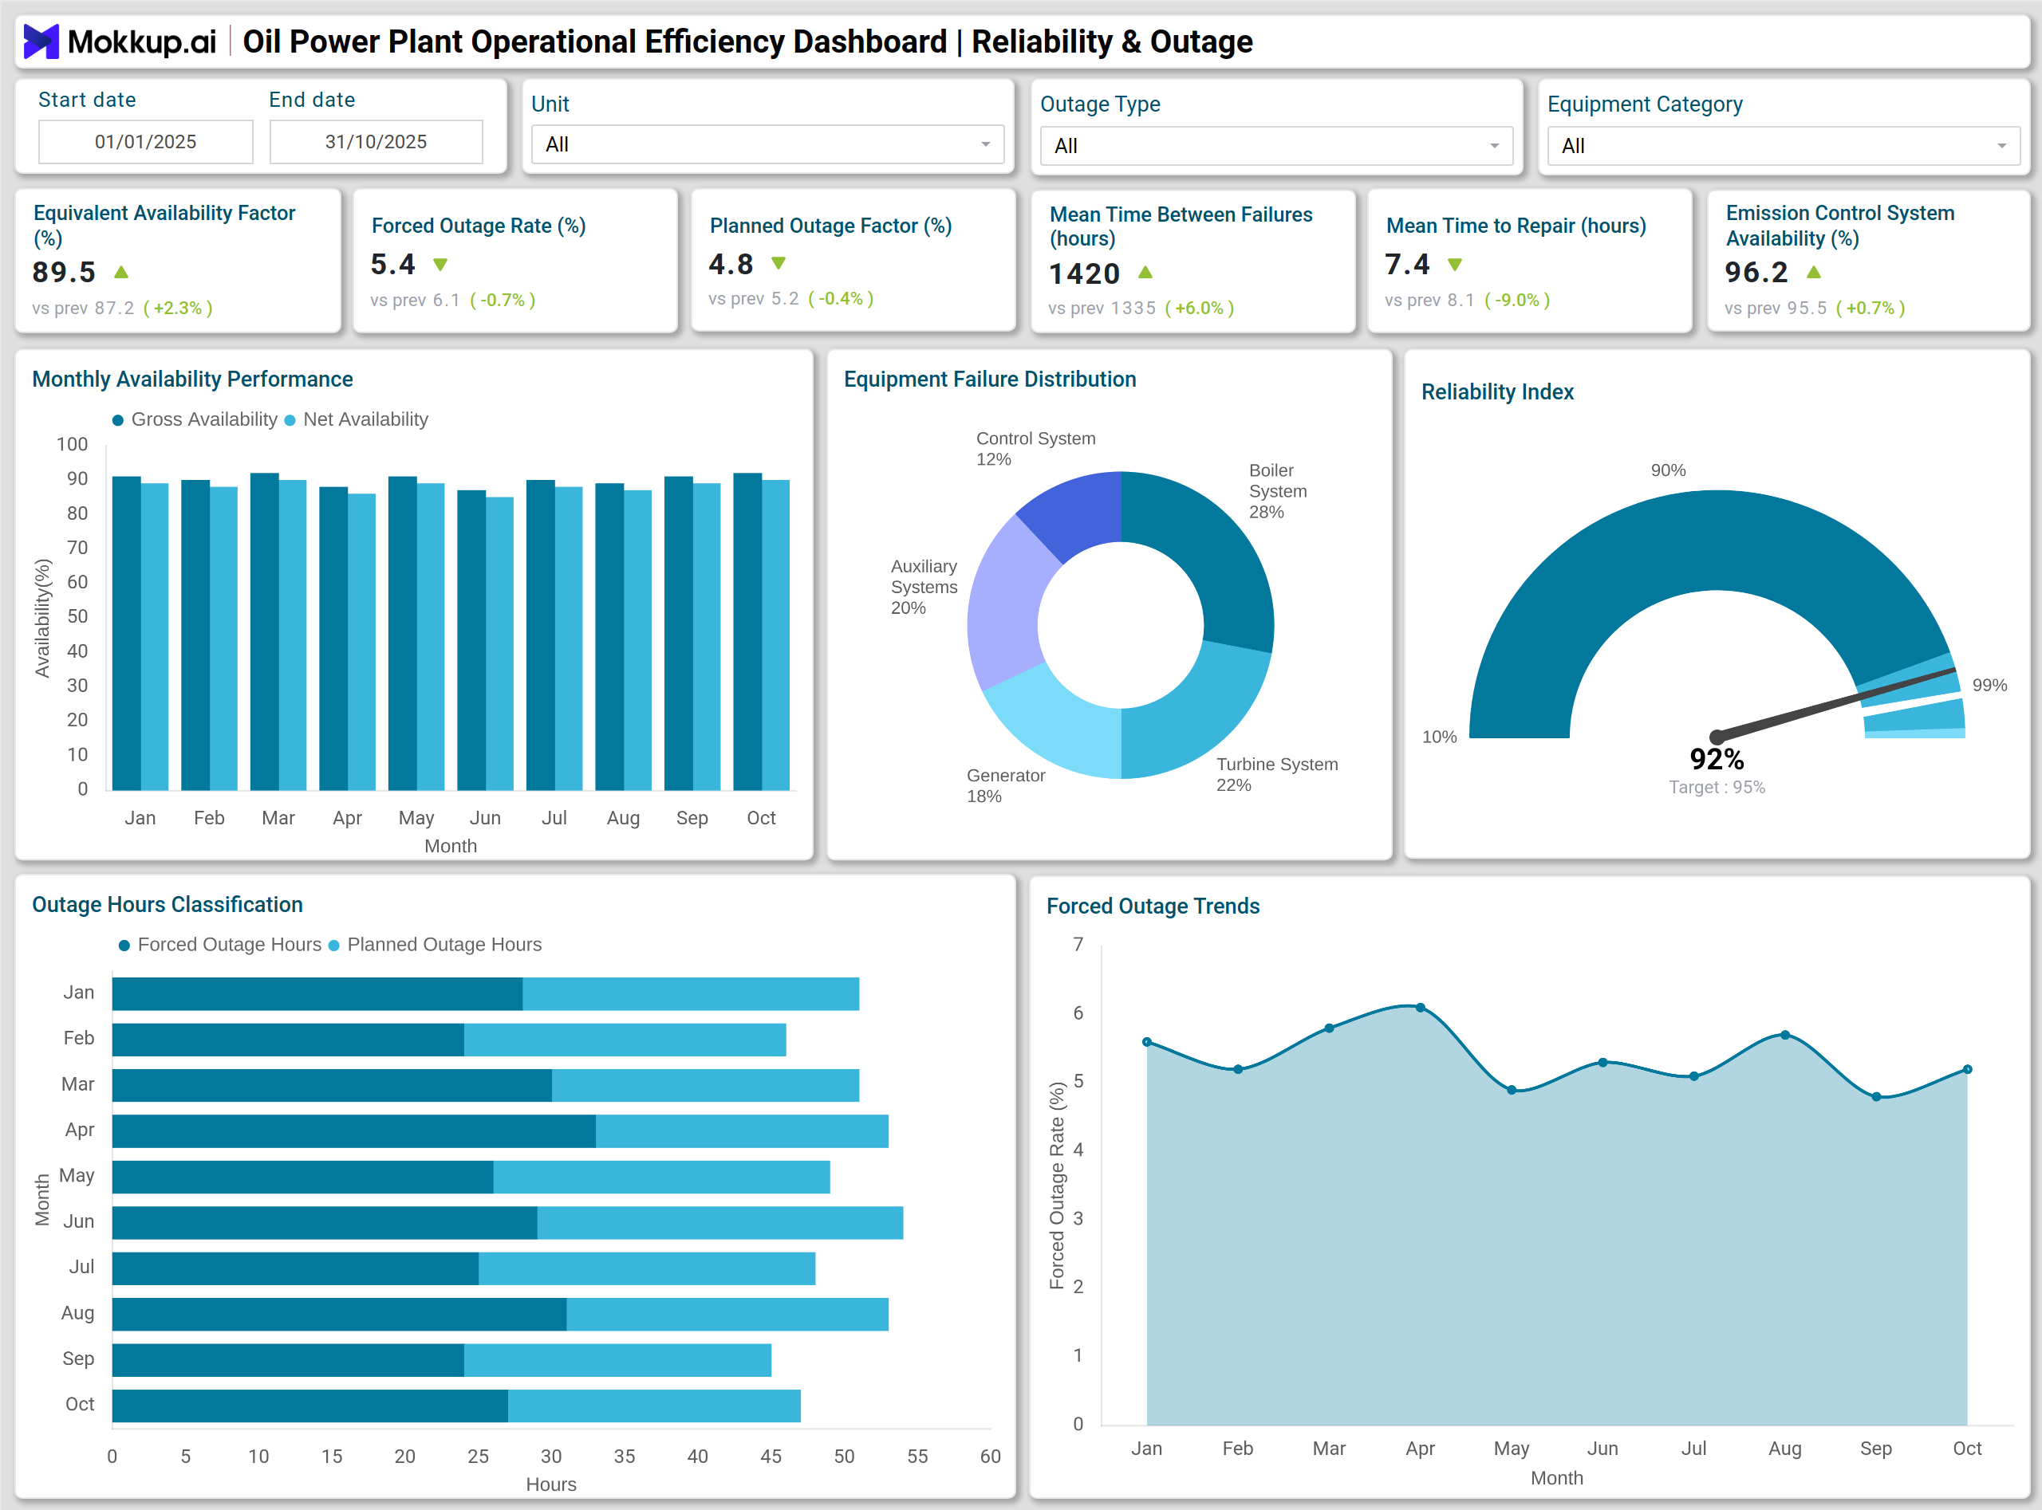Image resolution: width=2042 pixels, height=1510 pixels.
Task: Click the Outage Hours Classification title
Action: coord(168,905)
